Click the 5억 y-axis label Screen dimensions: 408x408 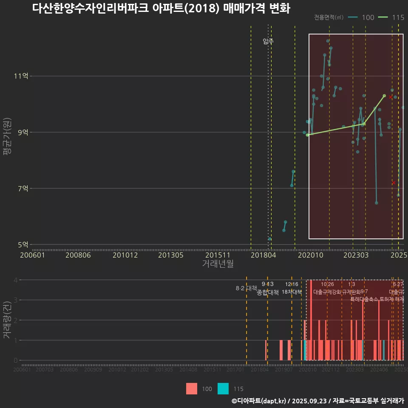coord(23,244)
